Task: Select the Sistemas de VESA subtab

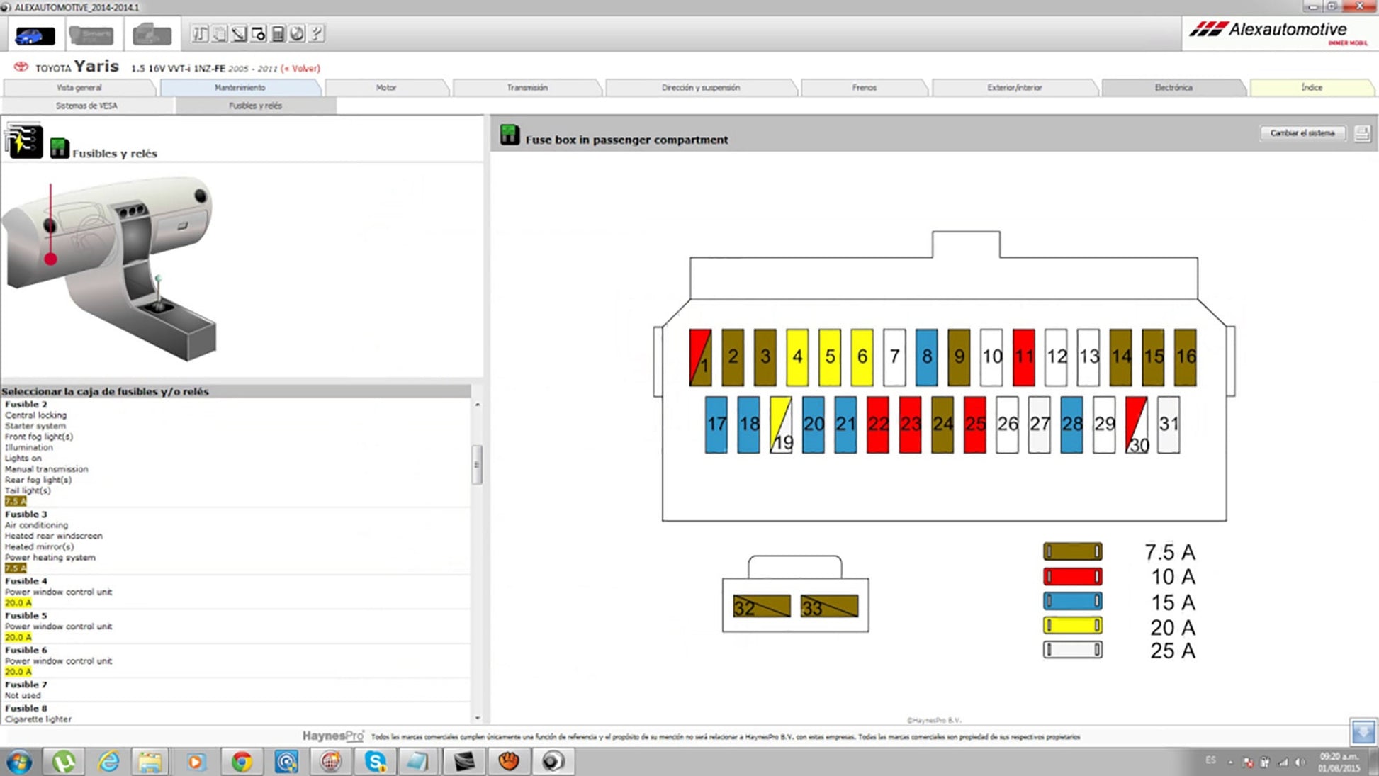Action: coord(86,106)
